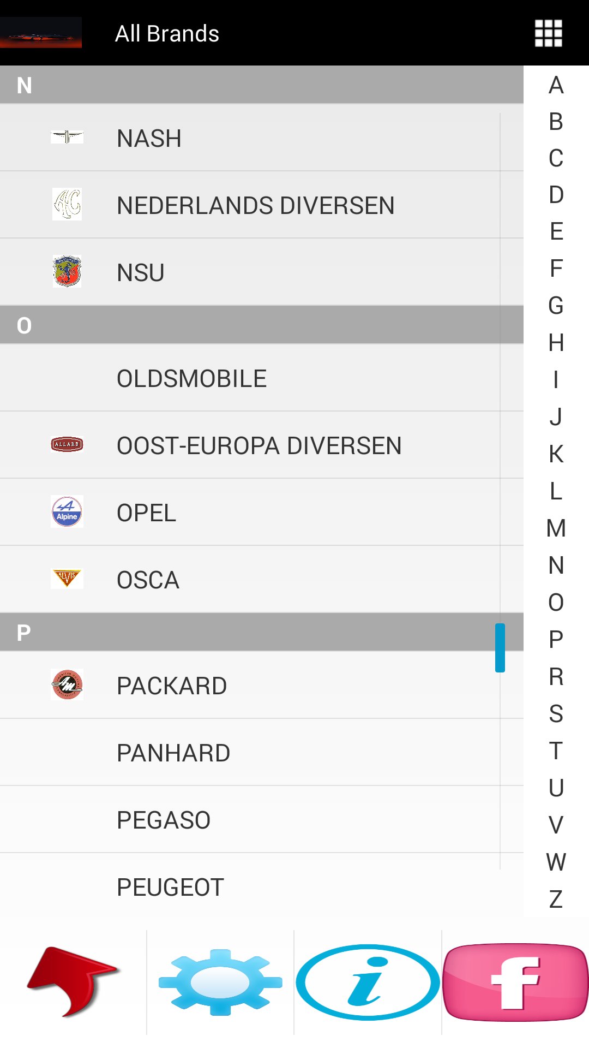Choose OOST-EUROPA DIVERSEN brand

(x=259, y=445)
